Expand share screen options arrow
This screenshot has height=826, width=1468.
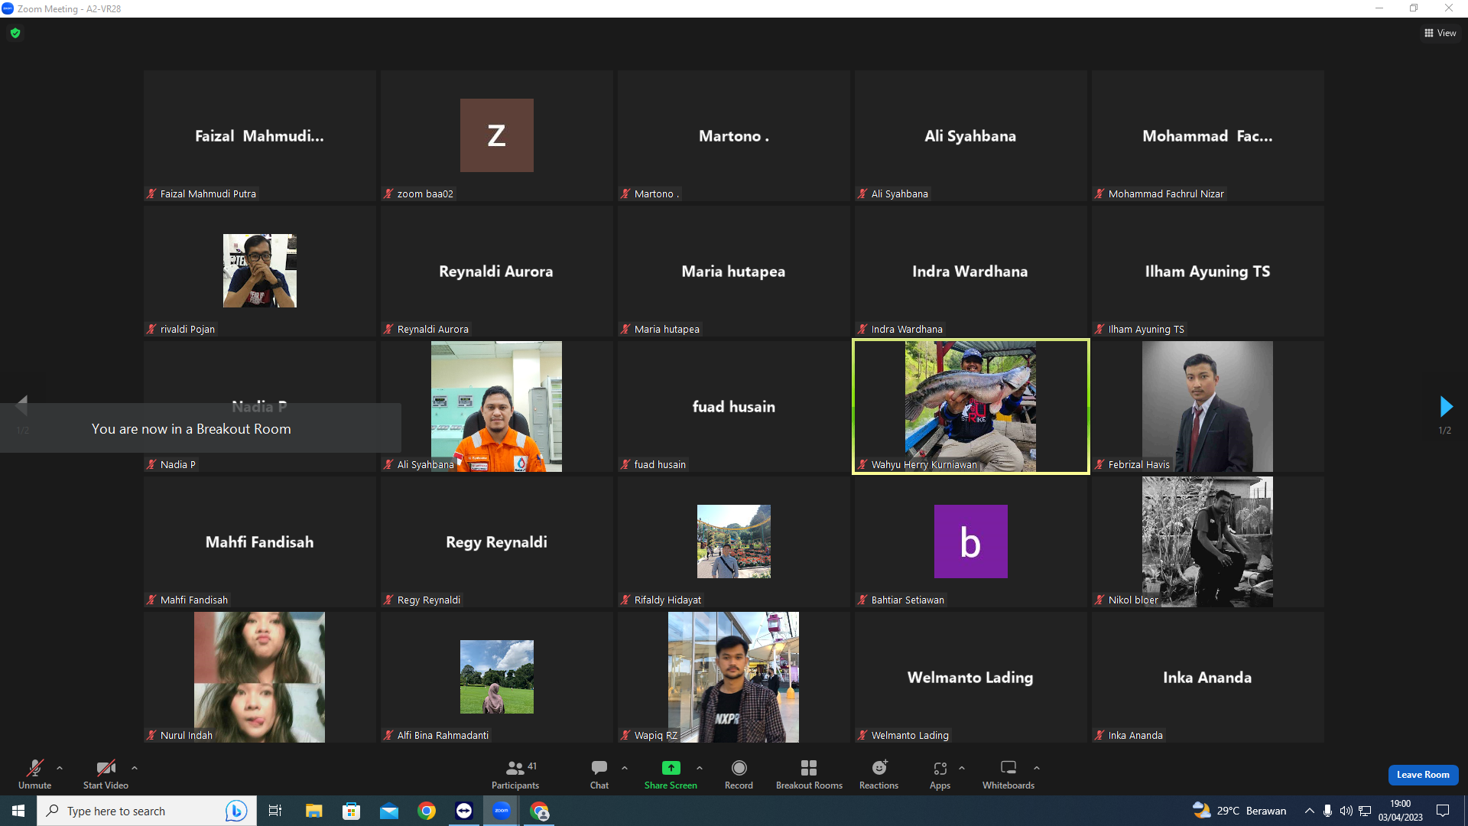tap(700, 768)
